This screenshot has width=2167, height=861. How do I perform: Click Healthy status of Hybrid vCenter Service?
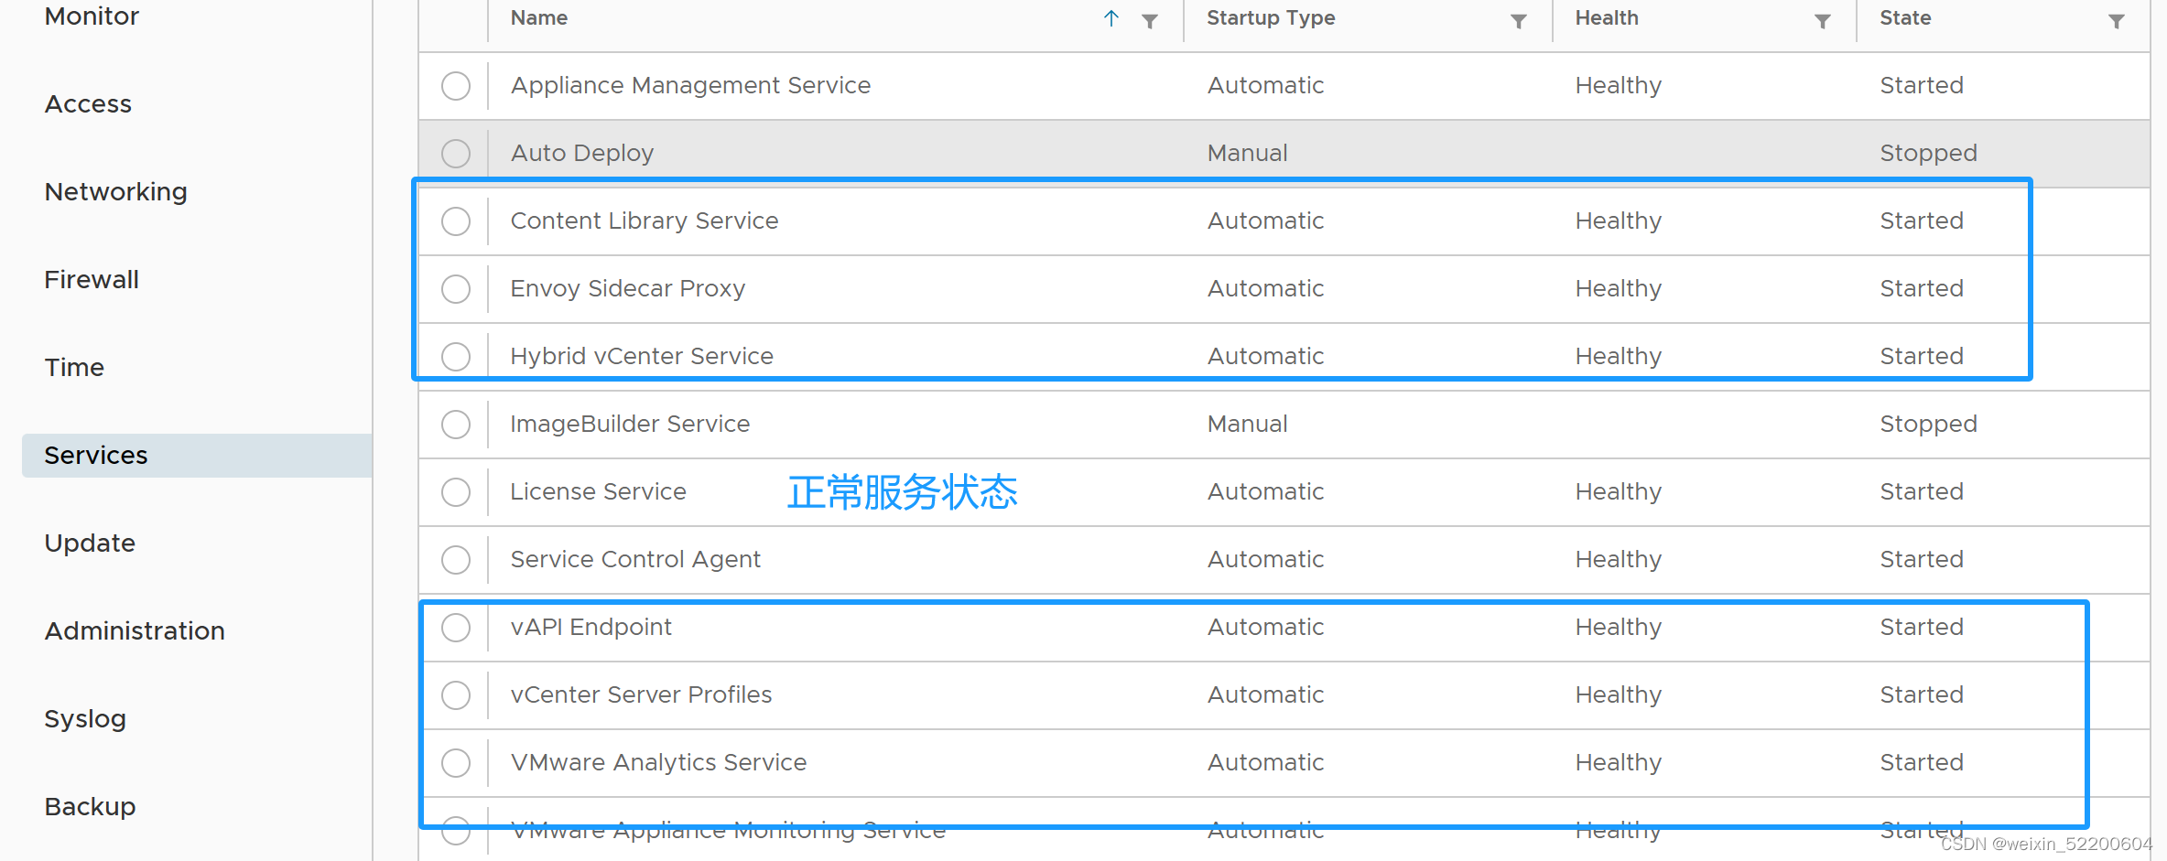point(1618,357)
